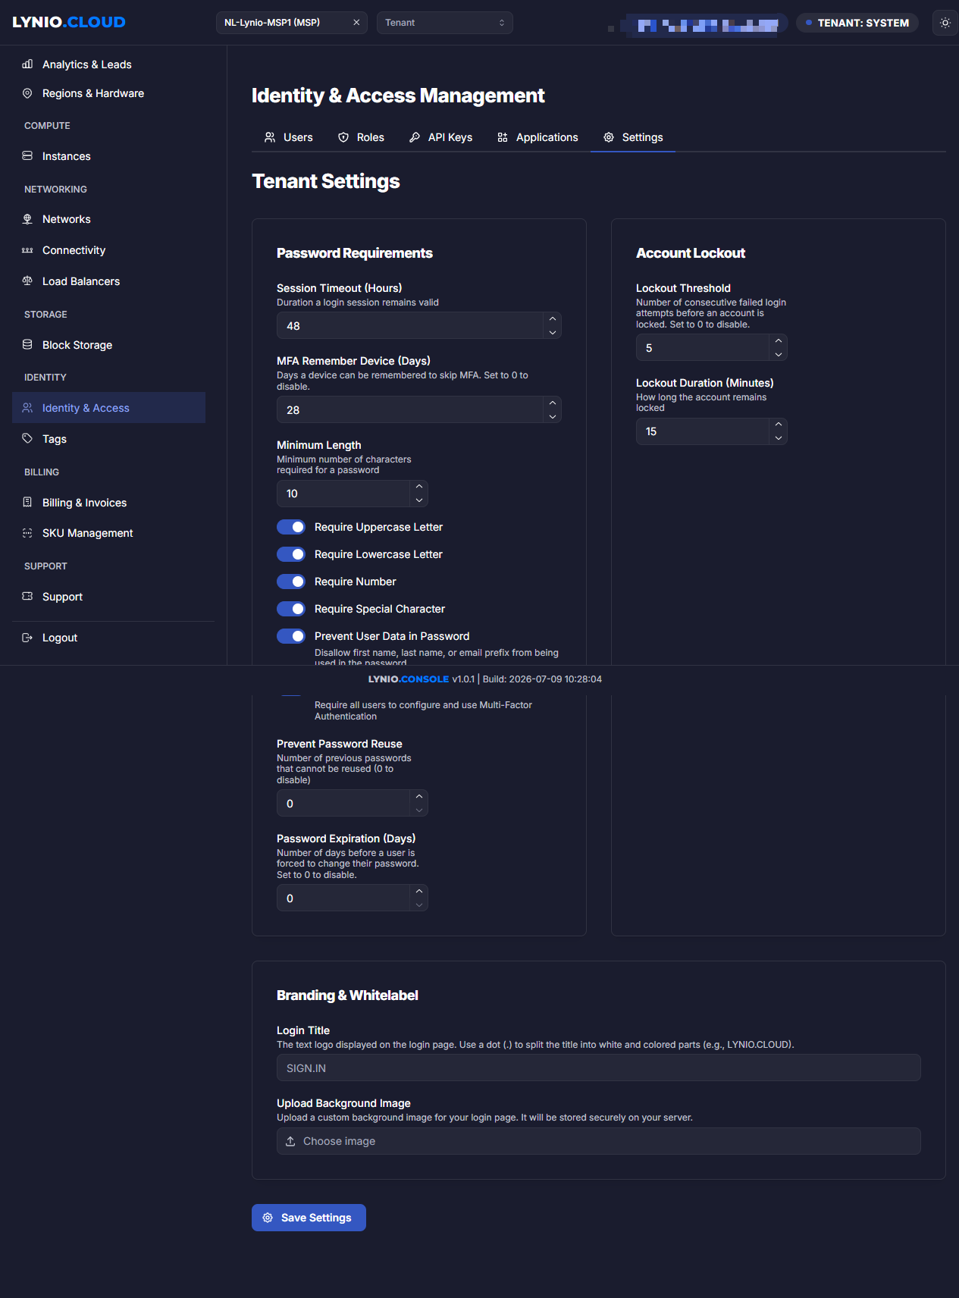The image size is (959, 1298).
Task: Decrease Lockout Threshold value
Action: coord(779,354)
